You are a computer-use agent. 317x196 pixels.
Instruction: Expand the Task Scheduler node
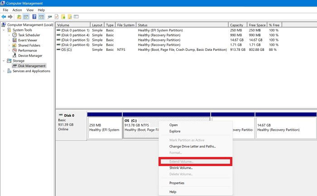pyautogui.click(x=9, y=35)
